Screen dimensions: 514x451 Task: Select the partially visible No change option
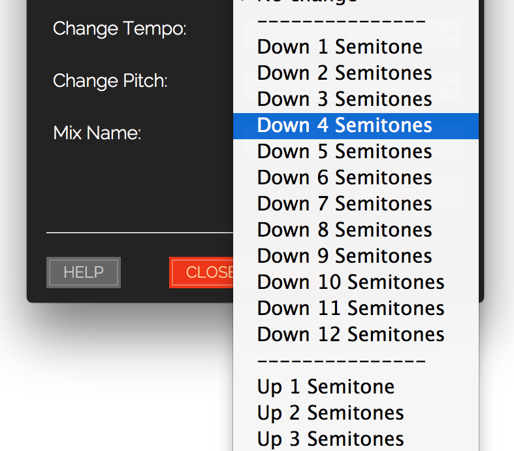point(307,2)
